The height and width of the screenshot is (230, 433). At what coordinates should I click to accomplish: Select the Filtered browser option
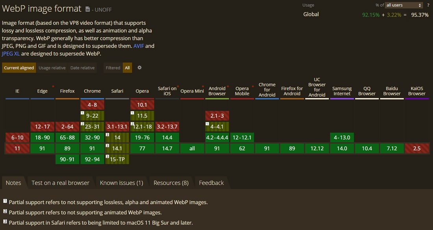pyautogui.click(x=113, y=68)
